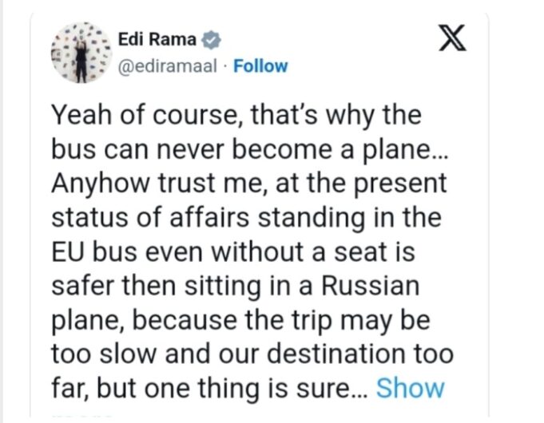
Task: Click the line "too slow and our destination too"
Action: coord(252,354)
